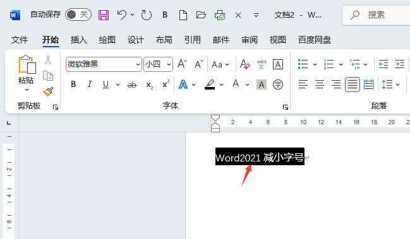Copy selection with copy icon
This screenshot has width=410, height=239.
click(48, 76)
